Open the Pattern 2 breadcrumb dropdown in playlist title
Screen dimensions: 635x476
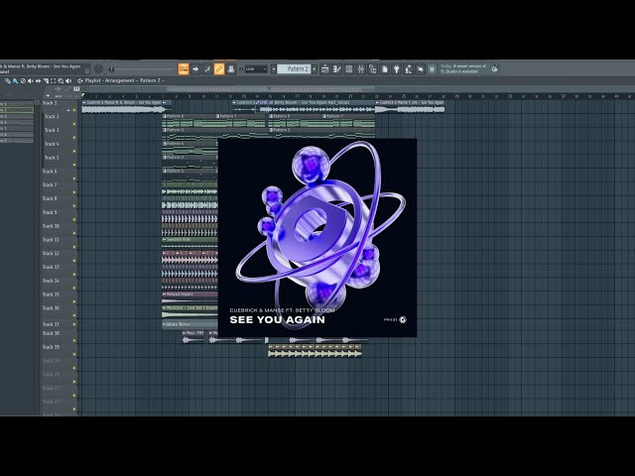point(150,81)
